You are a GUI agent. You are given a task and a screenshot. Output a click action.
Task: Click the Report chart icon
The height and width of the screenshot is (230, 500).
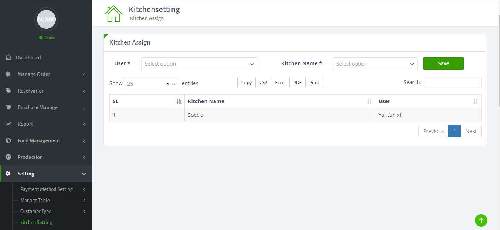(x=8, y=124)
